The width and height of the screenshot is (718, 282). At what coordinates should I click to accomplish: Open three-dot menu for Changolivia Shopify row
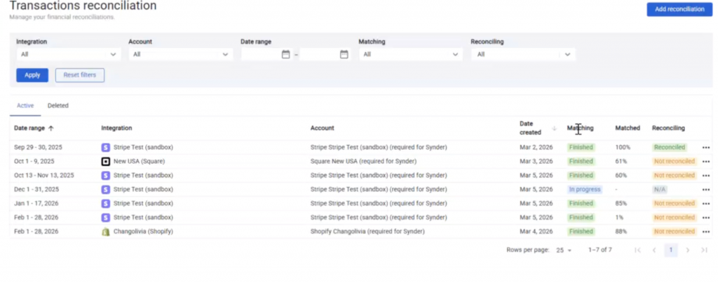(x=705, y=231)
